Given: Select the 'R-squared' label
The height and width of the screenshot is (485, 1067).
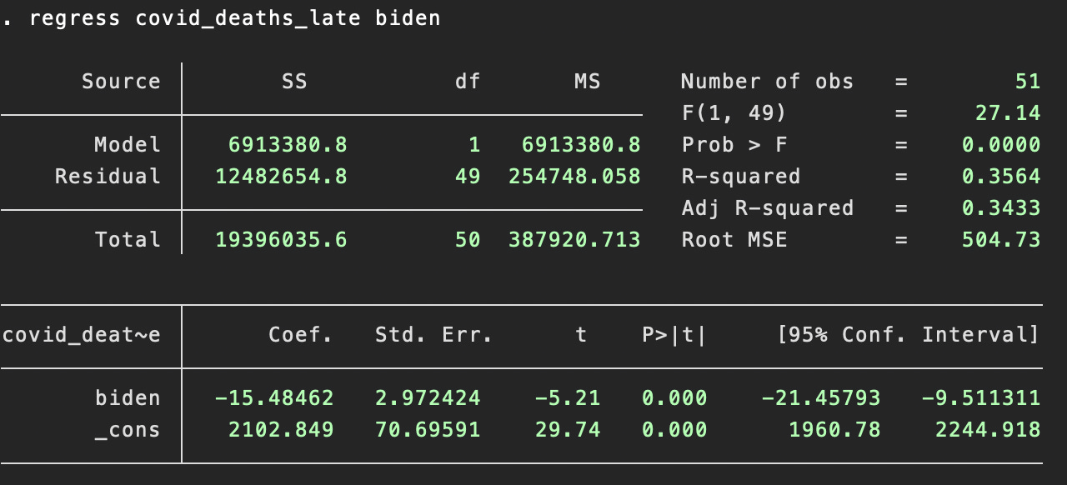Looking at the screenshot, I should 741,177.
